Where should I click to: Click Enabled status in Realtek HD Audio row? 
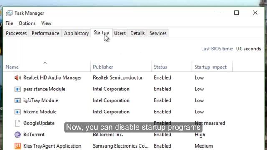point(163,78)
